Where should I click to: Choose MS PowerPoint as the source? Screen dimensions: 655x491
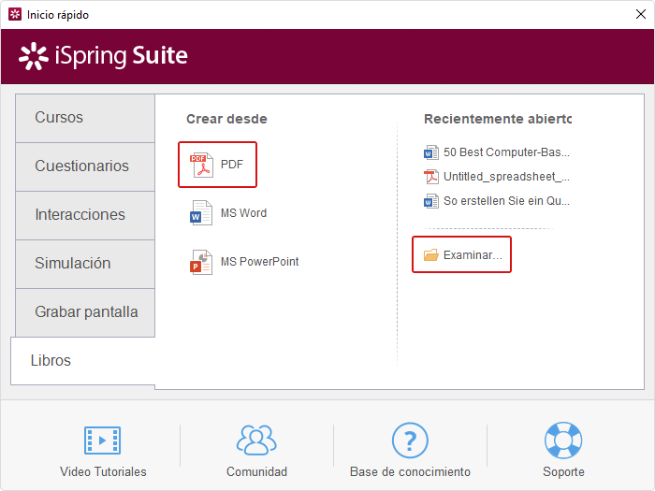click(259, 262)
